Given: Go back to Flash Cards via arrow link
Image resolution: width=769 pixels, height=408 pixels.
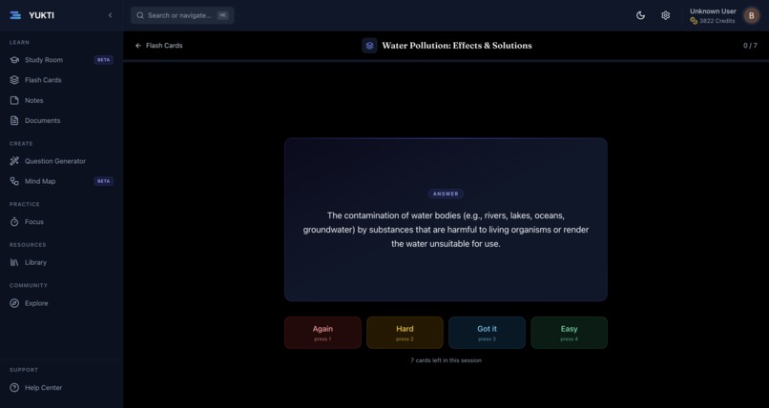Looking at the screenshot, I should [159, 46].
